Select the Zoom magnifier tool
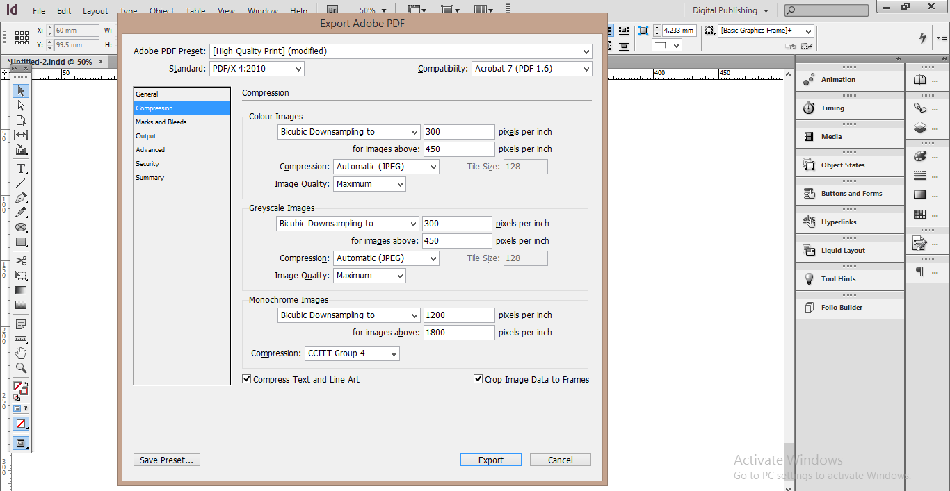The image size is (950, 491). click(21, 368)
